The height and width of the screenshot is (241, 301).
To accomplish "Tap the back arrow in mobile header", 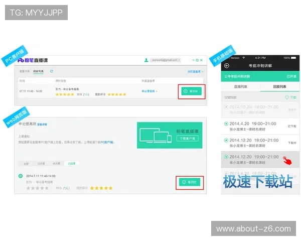I will tap(227, 66).
